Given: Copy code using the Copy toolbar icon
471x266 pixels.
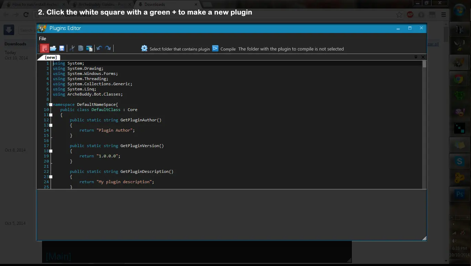Looking at the screenshot, I should (x=81, y=48).
